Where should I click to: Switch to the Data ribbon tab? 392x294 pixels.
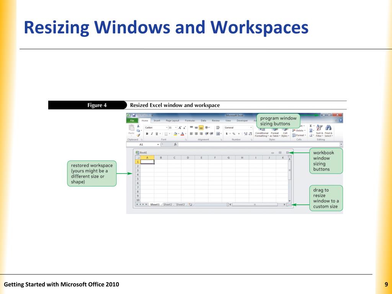point(204,121)
